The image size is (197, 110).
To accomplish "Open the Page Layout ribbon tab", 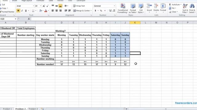I will (27, 1).
